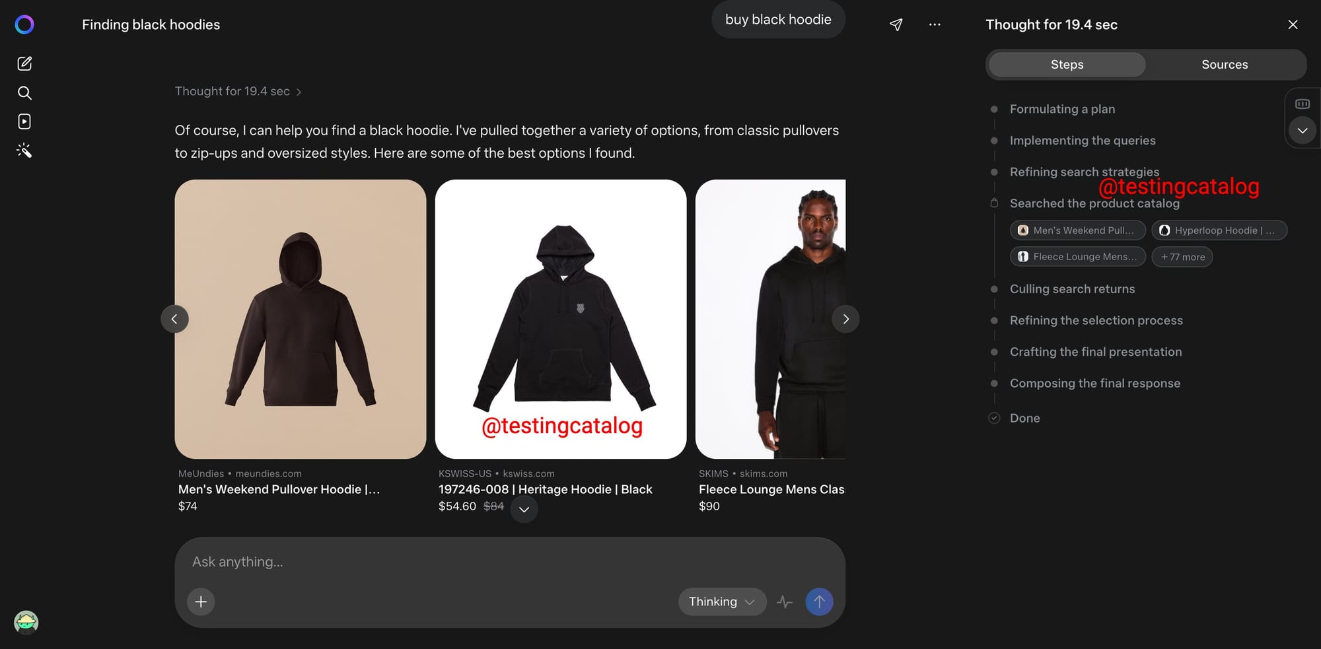Select the 'Formulating a plan' step
Image resolution: width=1321 pixels, height=649 pixels.
click(x=1062, y=109)
